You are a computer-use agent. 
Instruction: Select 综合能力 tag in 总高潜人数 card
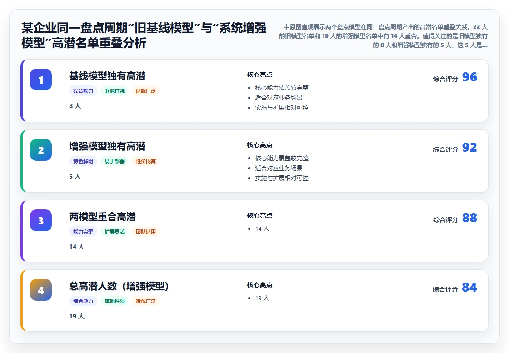[83, 301]
